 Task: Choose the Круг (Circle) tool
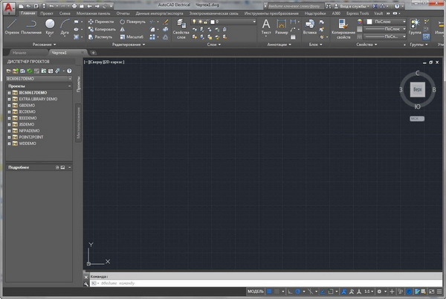coord(50,25)
